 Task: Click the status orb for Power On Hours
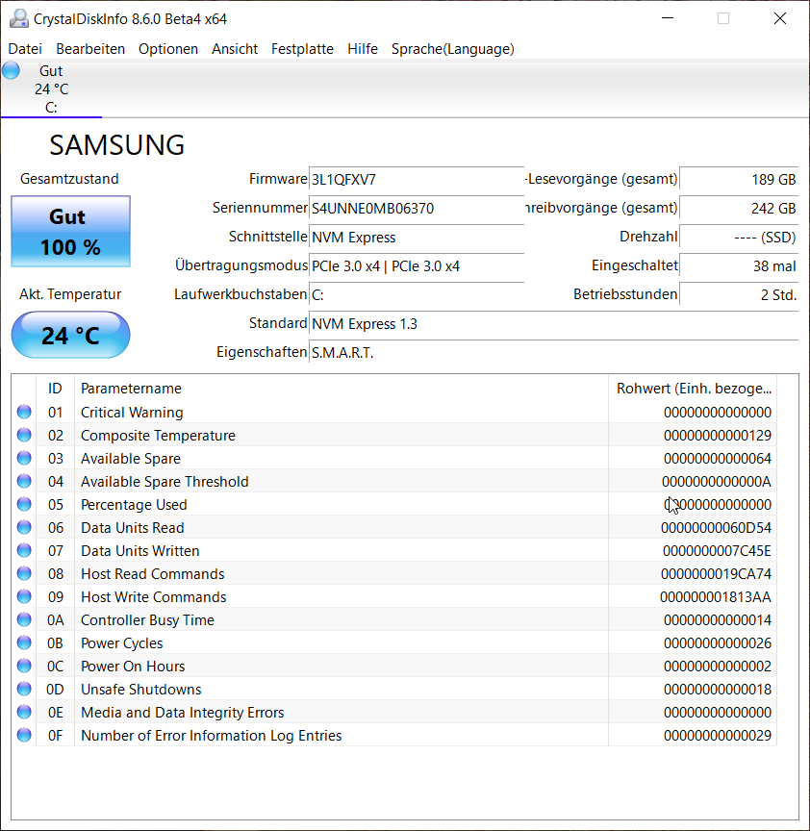pos(24,666)
